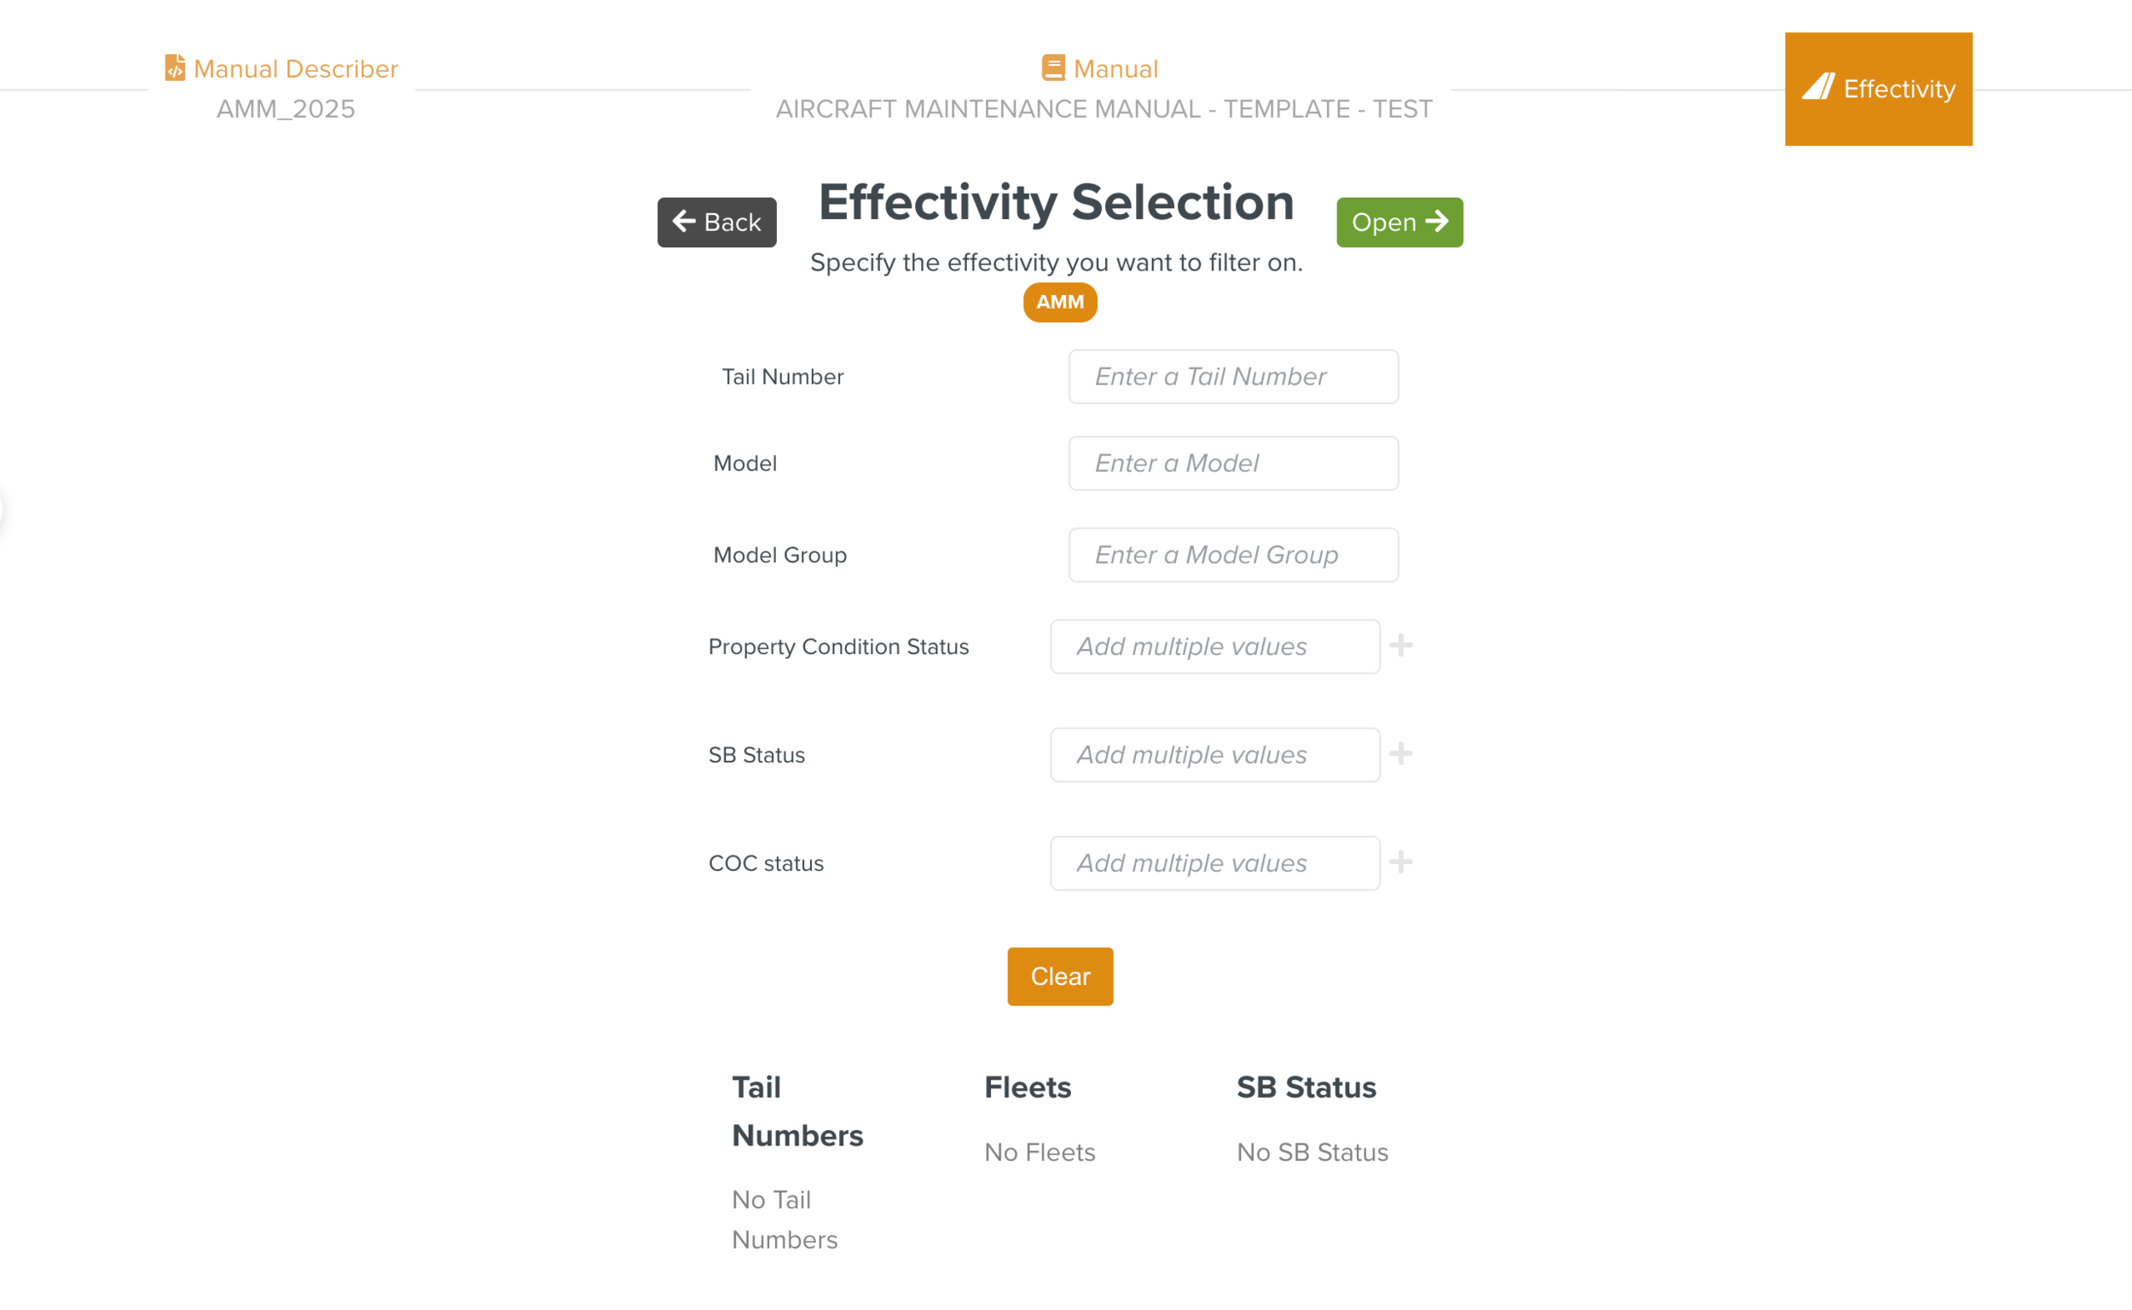
Task: Select the AMM badge
Action: (x=1059, y=303)
